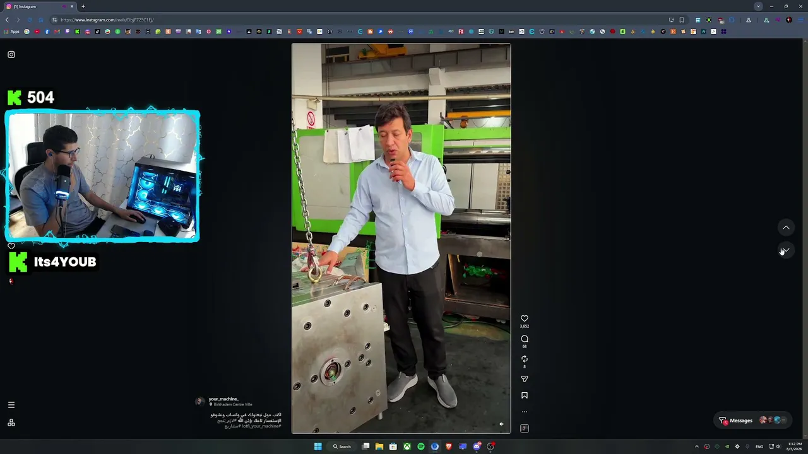808x454 pixels.
Task: Play or pause the reel video
Action: point(401,238)
